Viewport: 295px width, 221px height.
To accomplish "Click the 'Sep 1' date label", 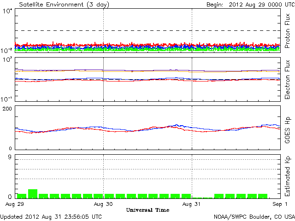I will 280,204.
